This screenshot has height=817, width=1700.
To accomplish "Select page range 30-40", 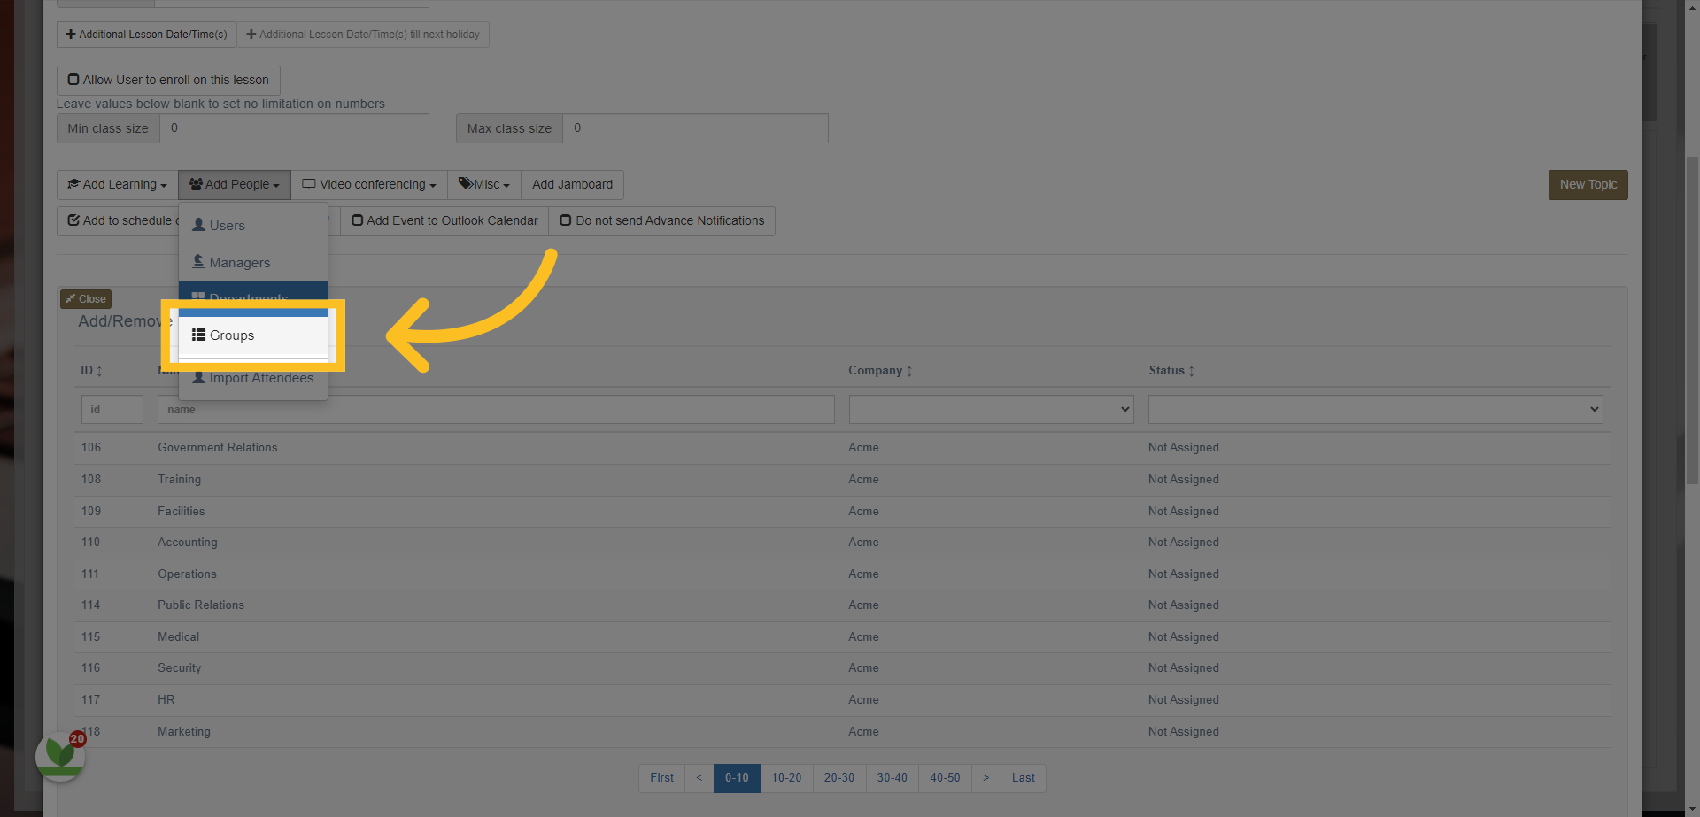I will [x=892, y=778].
